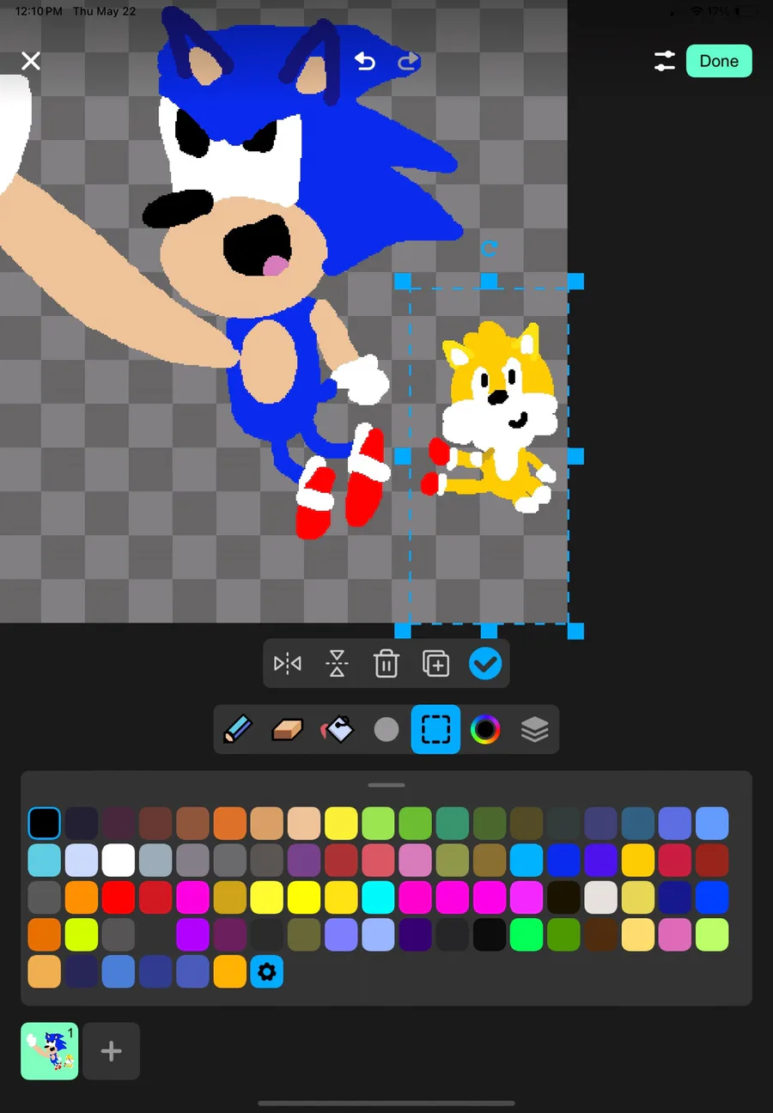This screenshot has height=1113, width=773.
Task: Pick the lime yellow-green swatch in fourth row
Action: click(82, 934)
